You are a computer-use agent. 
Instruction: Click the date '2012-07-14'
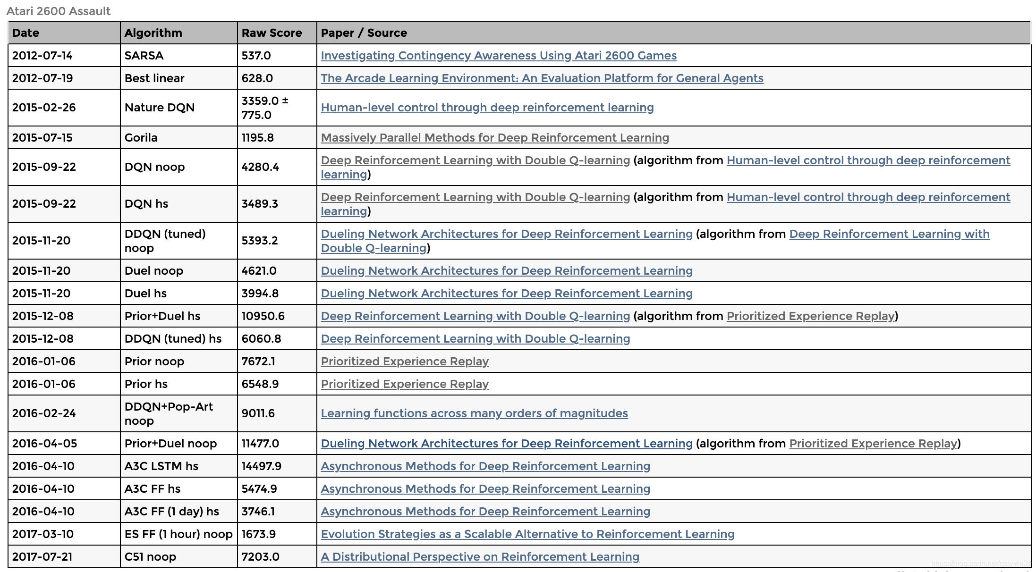(42, 56)
